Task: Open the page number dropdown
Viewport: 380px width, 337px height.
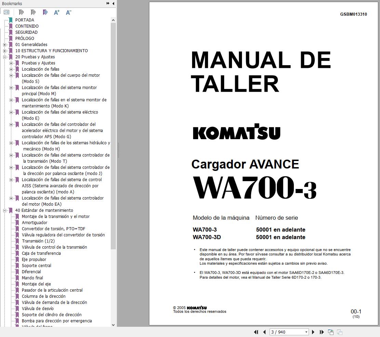Action: pyautogui.click(x=306, y=332)
